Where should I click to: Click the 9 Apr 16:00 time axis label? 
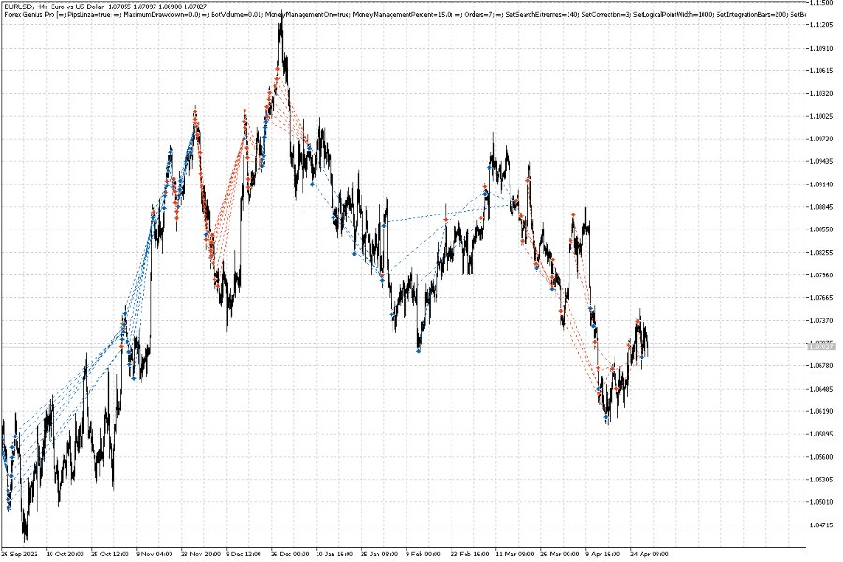pos(603,554)
